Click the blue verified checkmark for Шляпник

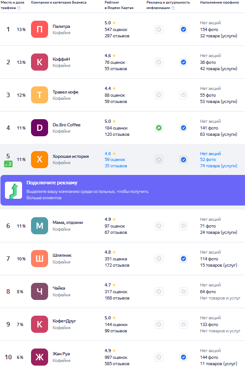[183, 259]
